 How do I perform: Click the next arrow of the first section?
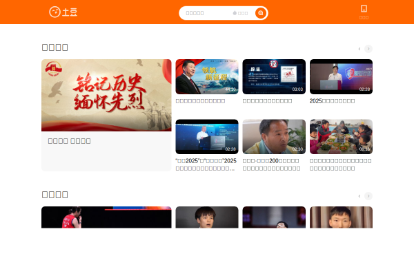click(368, 49)
